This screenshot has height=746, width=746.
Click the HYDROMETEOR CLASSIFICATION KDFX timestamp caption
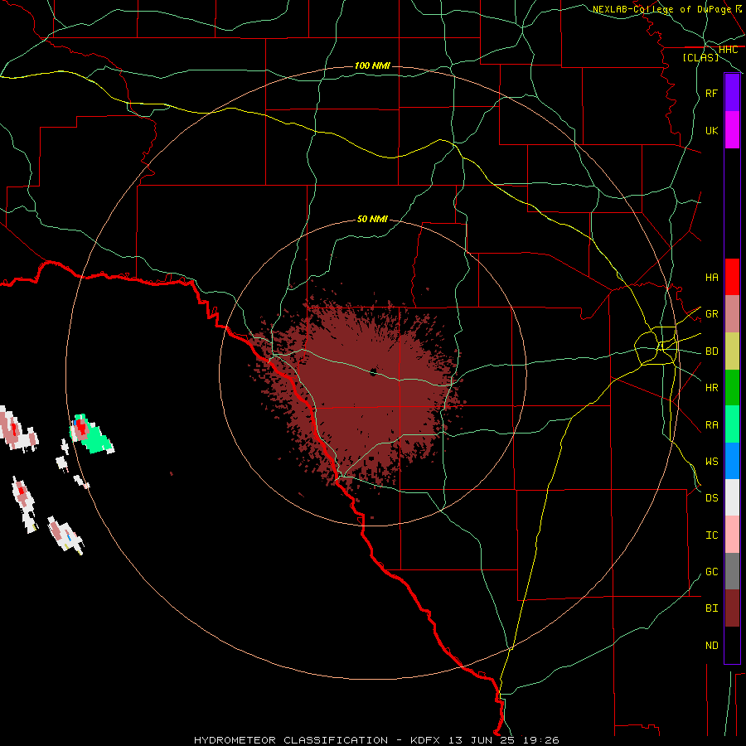pos(376,740)
